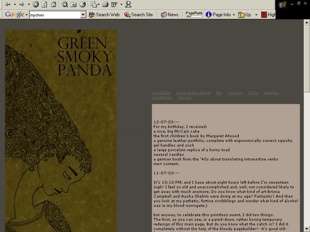Screen dimensions: 310x232
Task: Open the Up button dropdown arrow
Action: [x=256, y=15]
